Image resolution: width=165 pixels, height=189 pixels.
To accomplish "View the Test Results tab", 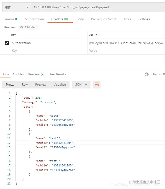I will tap(58, 74).
